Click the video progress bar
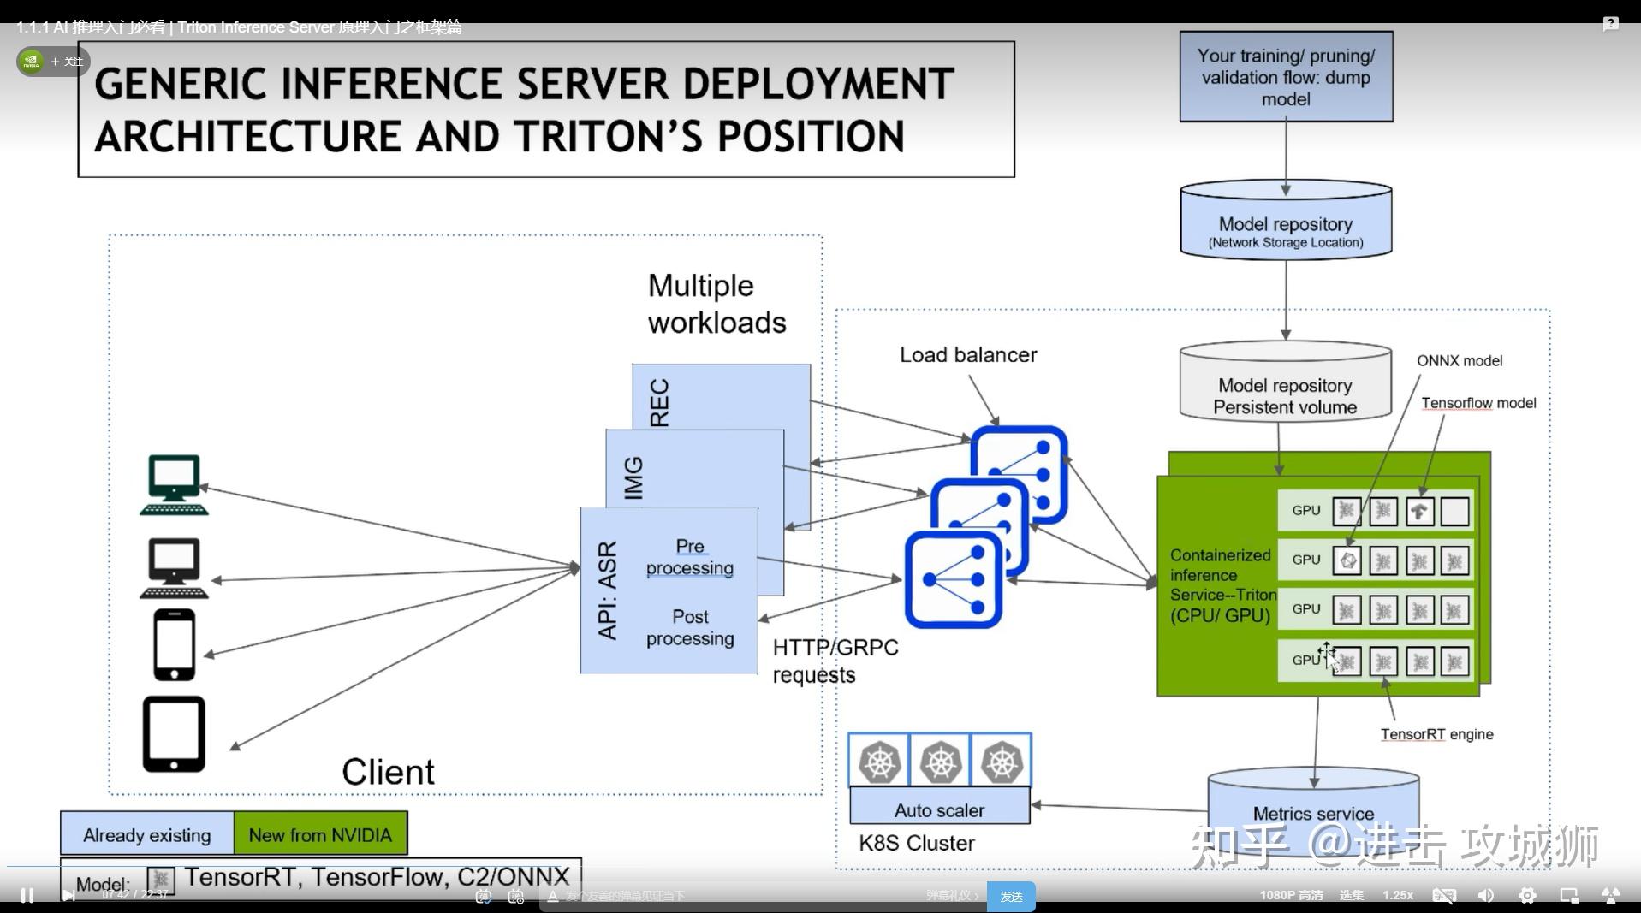Image resolution: width=1641 pixels, height=913 pixels. (x=820, y=883)
